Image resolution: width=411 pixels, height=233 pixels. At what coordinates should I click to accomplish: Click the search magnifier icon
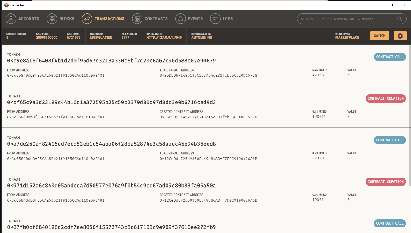click(399, 19)
